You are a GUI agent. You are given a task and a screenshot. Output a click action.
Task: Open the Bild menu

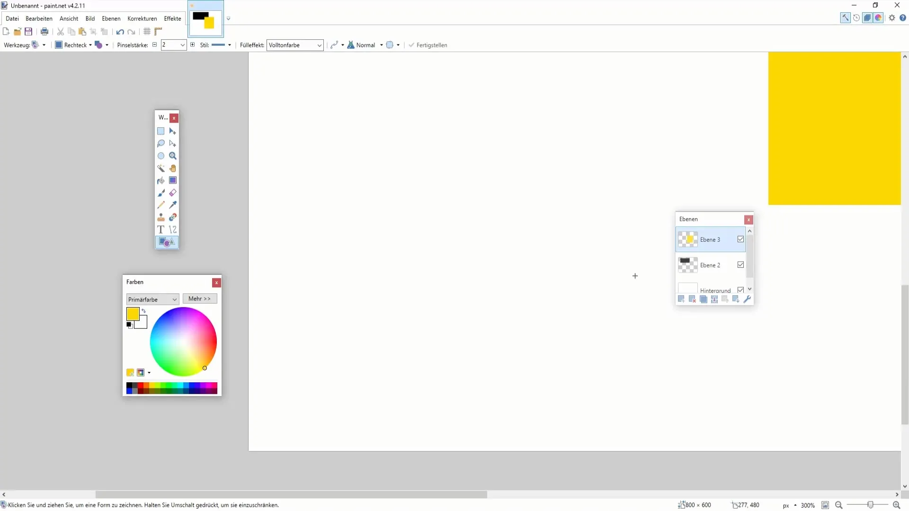[x=90, y=18]
